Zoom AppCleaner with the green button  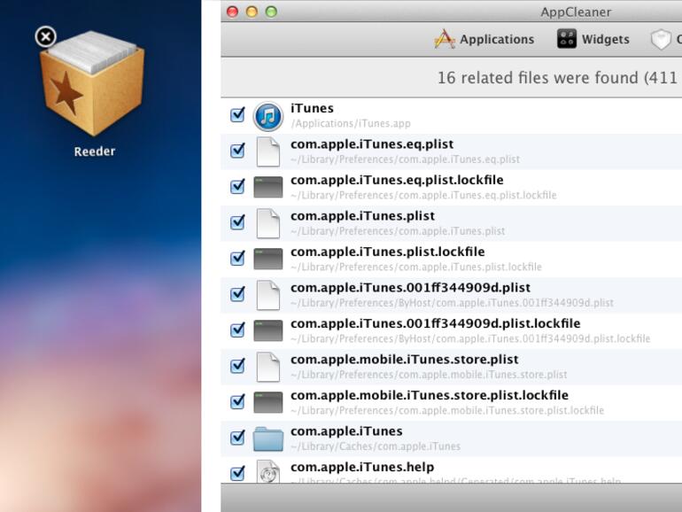tap(271, 12)
